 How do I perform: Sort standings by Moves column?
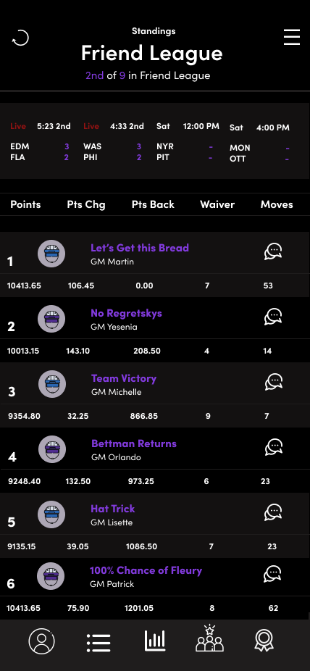coord(277,204)
